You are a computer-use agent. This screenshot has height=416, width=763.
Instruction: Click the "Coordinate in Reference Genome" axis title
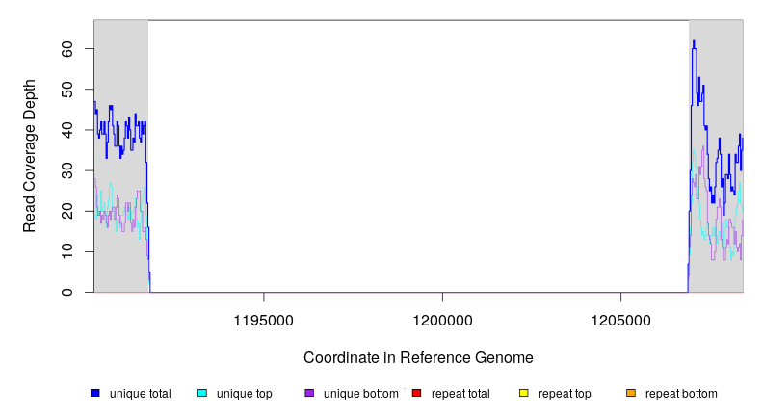418,357
